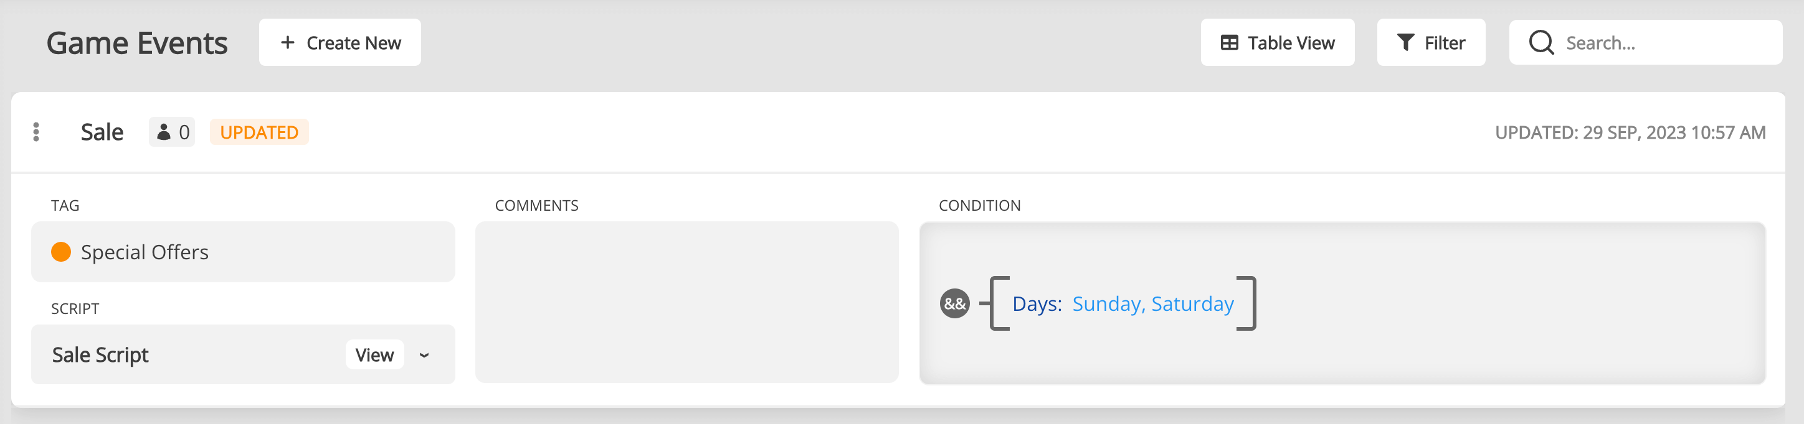Click the Sale event title

pyautogui.click(x=102, y=132)
